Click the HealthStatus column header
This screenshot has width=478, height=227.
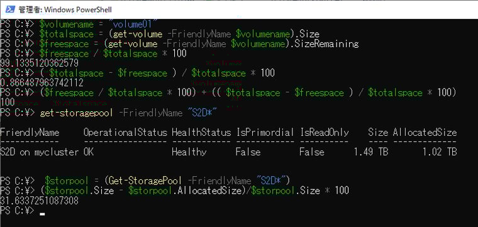tap(201, 132)
